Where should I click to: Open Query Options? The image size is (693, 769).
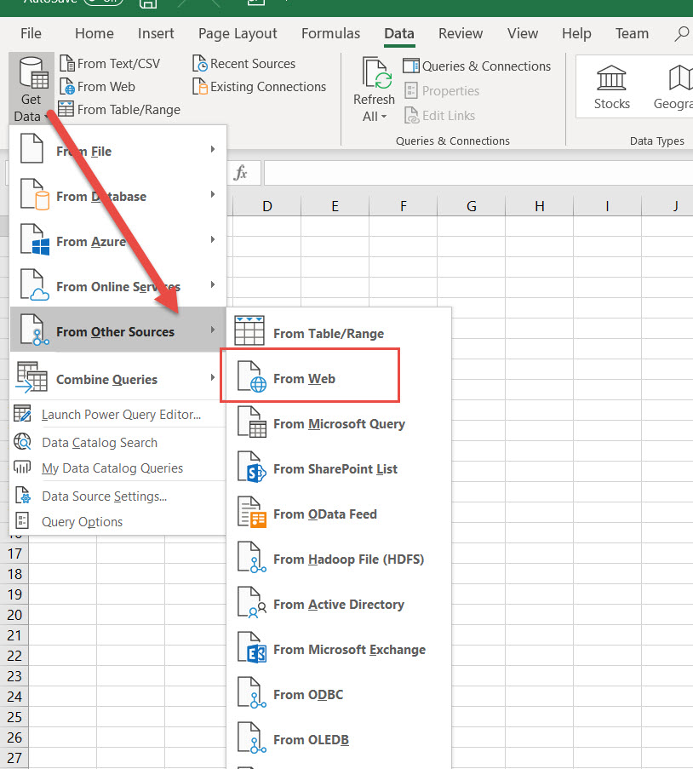[x=117, y=522]
